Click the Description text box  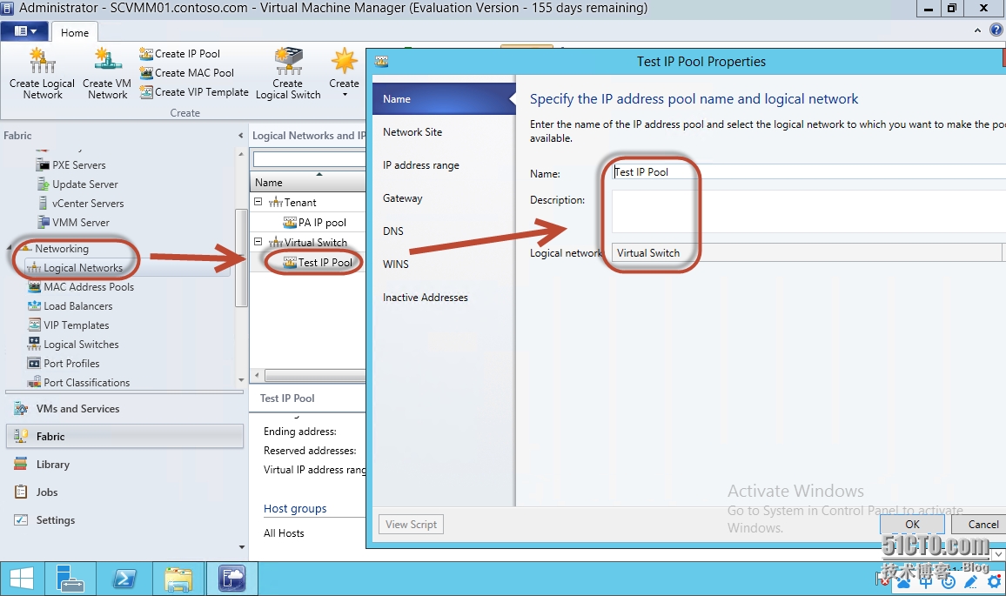tap(808, 211)
